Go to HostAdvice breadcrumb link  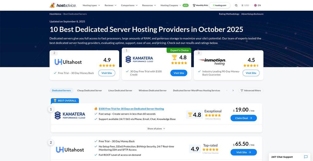(x=55, y=14)
